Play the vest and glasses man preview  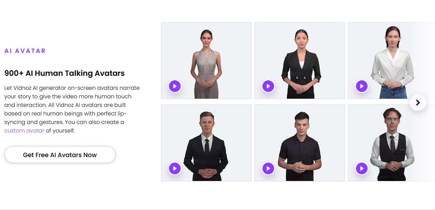[x=362, y=168]
